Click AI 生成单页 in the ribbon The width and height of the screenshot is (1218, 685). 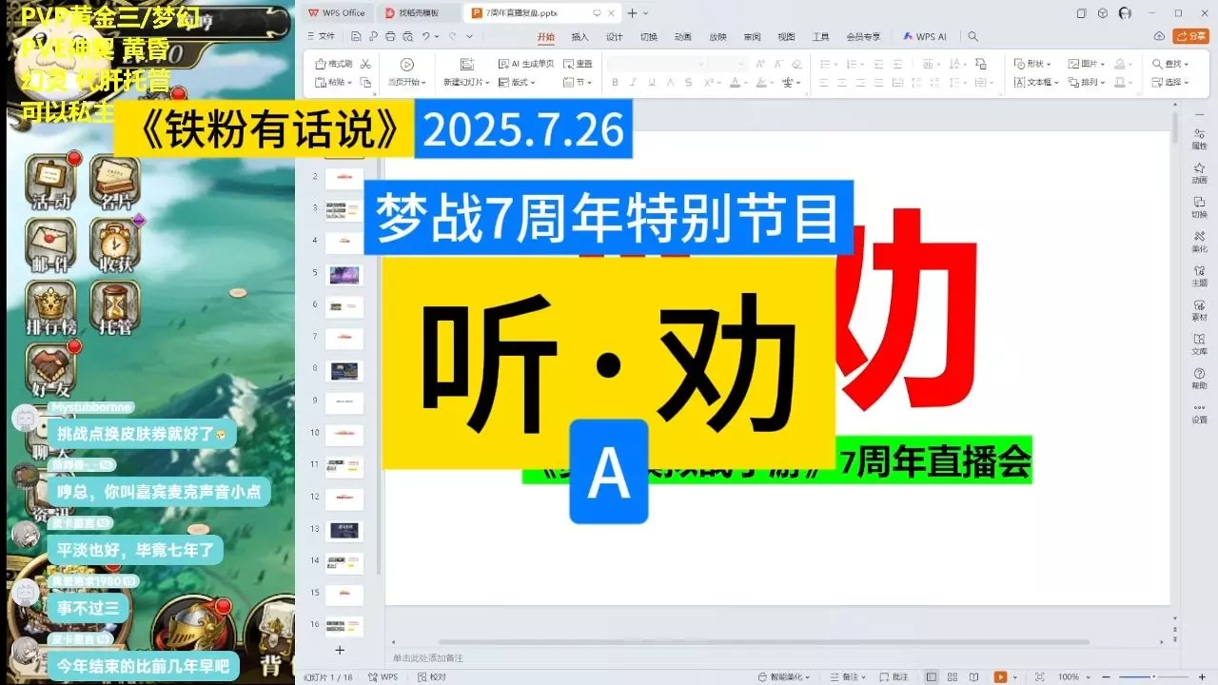point(526,64)
